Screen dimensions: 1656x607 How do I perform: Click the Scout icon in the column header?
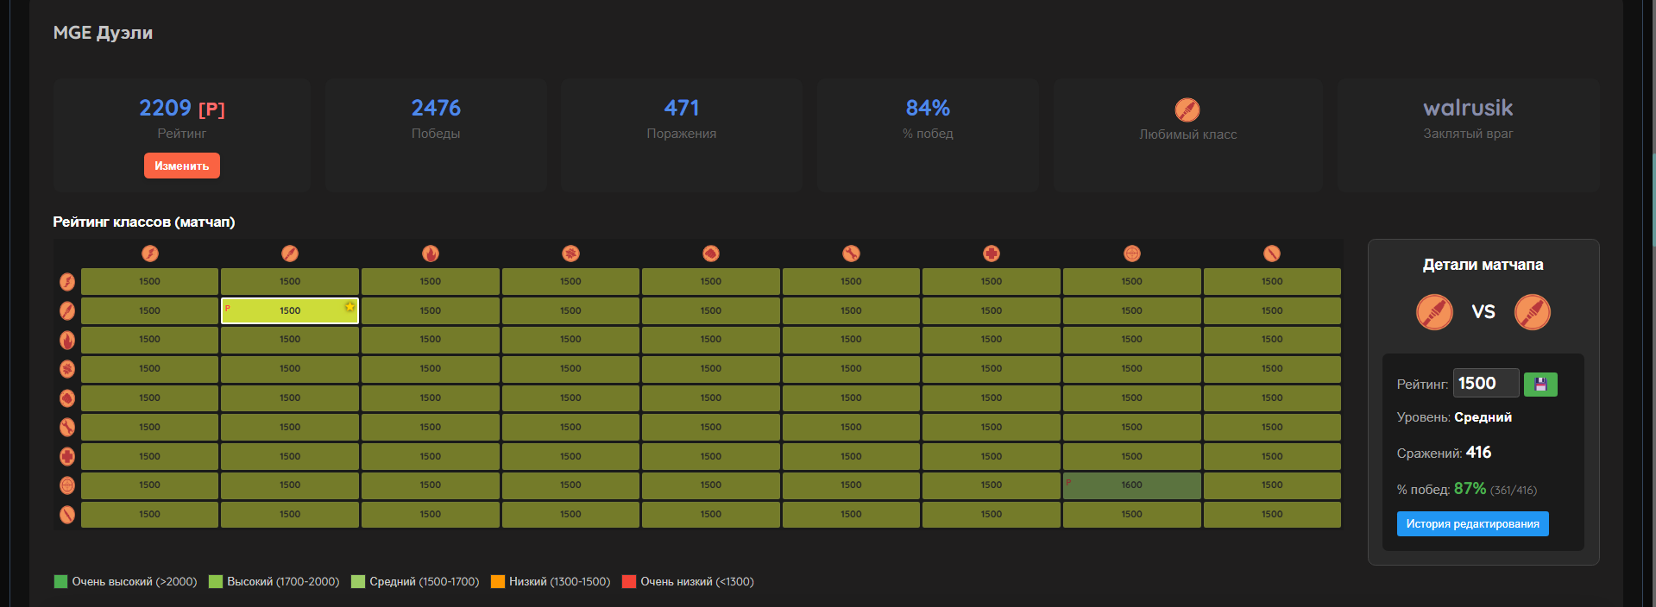150,253
